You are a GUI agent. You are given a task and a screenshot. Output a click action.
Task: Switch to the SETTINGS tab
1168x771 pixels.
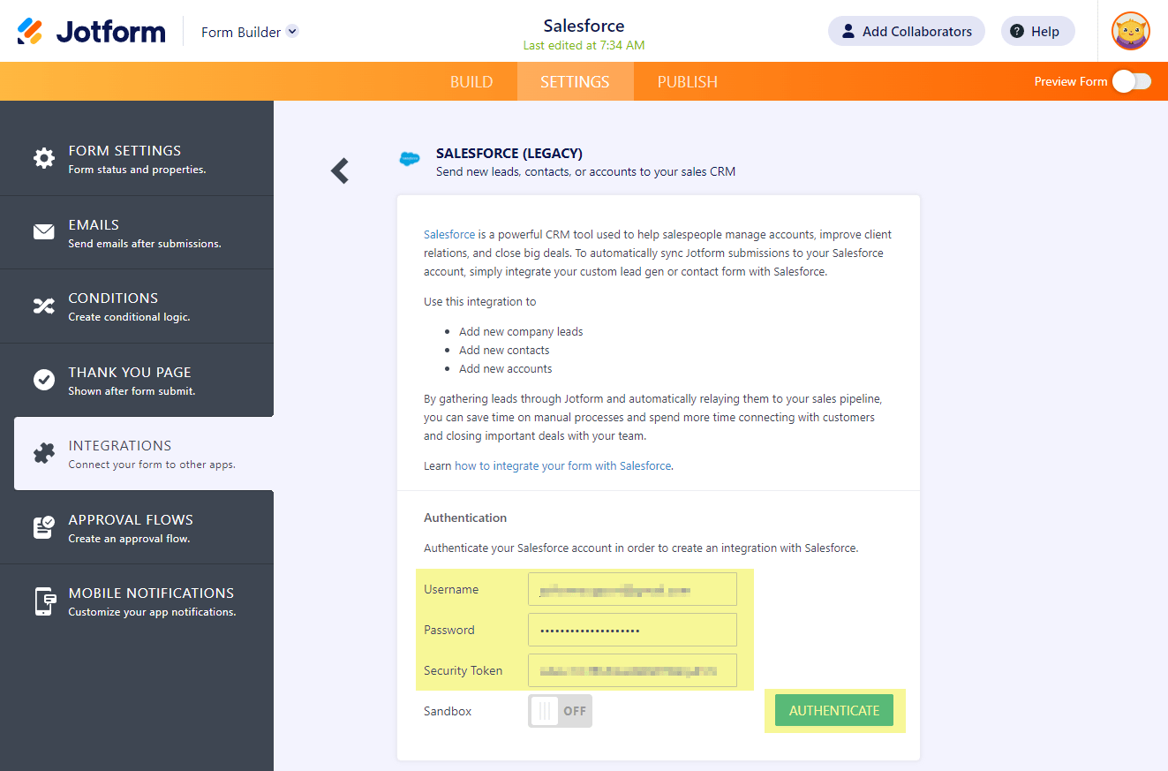[575, 81]
